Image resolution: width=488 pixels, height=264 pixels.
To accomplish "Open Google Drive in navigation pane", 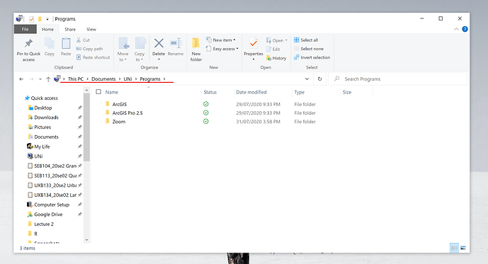I will coord(48,214).
